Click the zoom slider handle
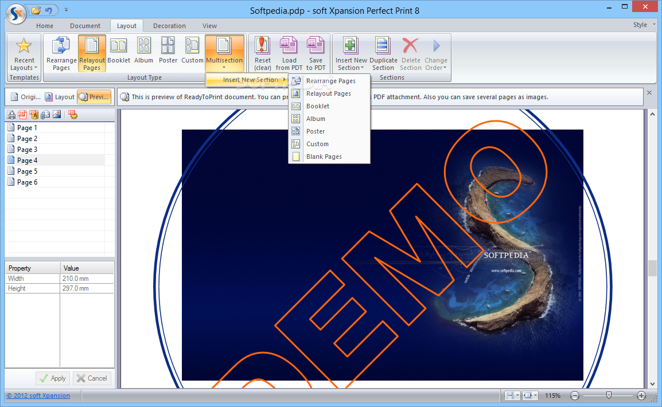Viewport: 662px width, 407px height. pos(609,395)
